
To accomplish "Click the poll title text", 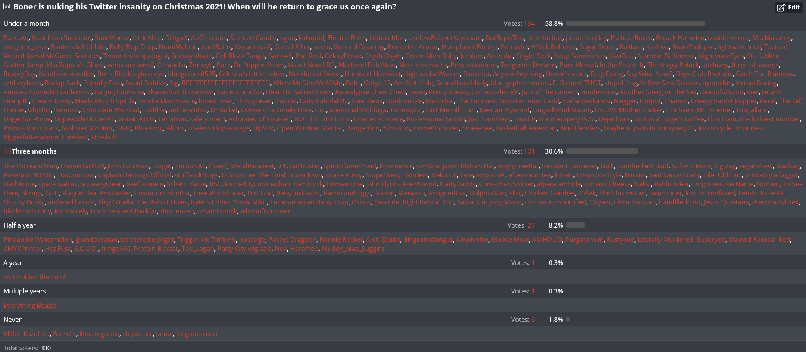I will tap(205, 7).
